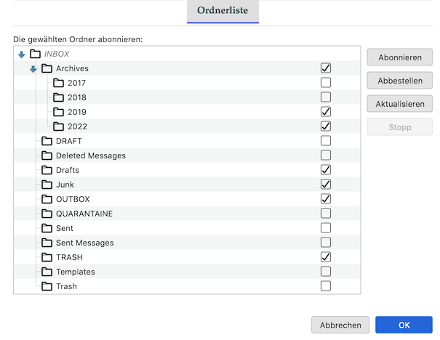
Task: Uncheck the TRASH subscription checkbox
Action: (x=326, y=257)
